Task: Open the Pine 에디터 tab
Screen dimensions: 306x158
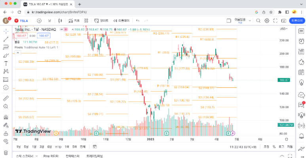Action: 51,156
